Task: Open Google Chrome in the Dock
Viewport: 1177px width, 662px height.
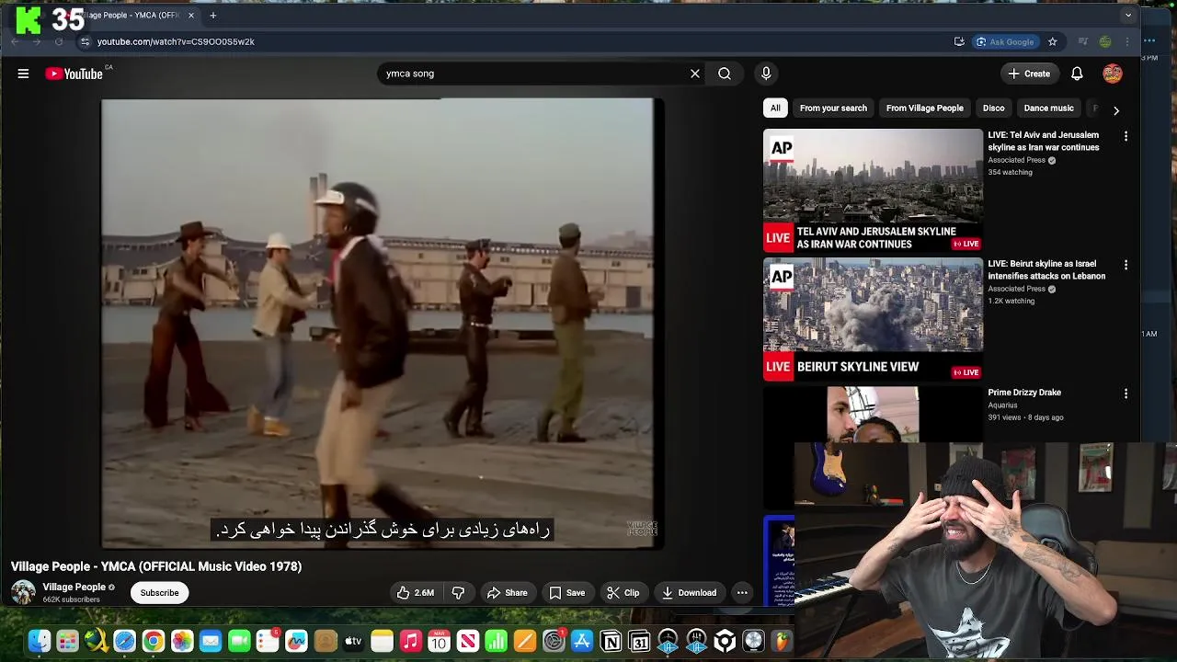Action: coord(154,641)
